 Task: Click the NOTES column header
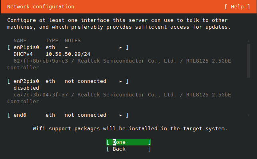click(73, 41)
